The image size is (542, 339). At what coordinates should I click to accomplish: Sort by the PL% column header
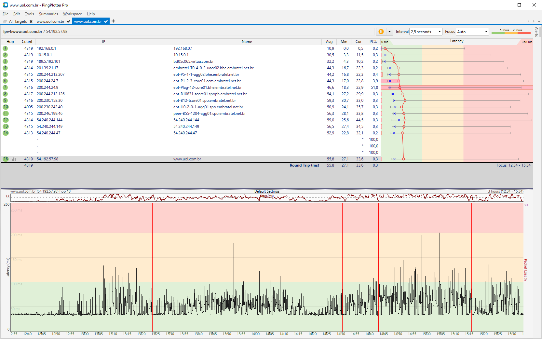[x=373, y=42]
